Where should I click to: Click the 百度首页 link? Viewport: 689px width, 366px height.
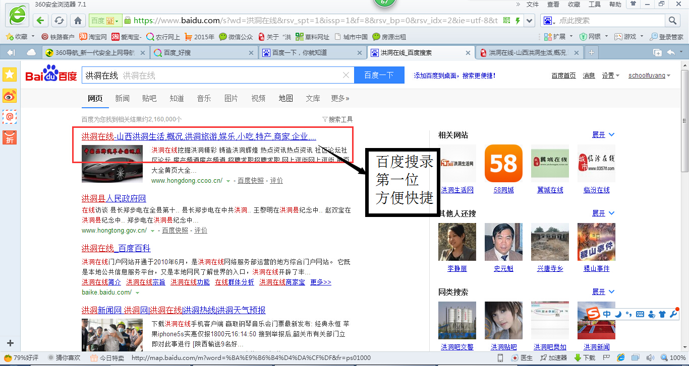(x=563, y=76)
